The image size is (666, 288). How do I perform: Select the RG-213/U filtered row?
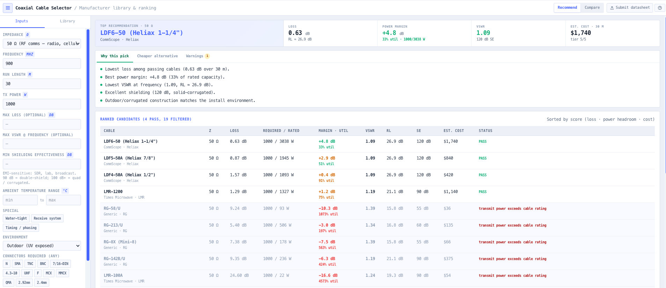pos(378,228)
